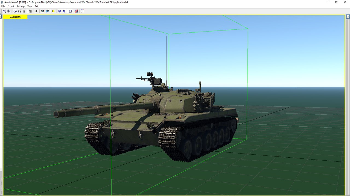The height and width of the screenshot is (196, 350).
Task: Toggle the eye visibility icon in toolbar
Action: [9, 11]
